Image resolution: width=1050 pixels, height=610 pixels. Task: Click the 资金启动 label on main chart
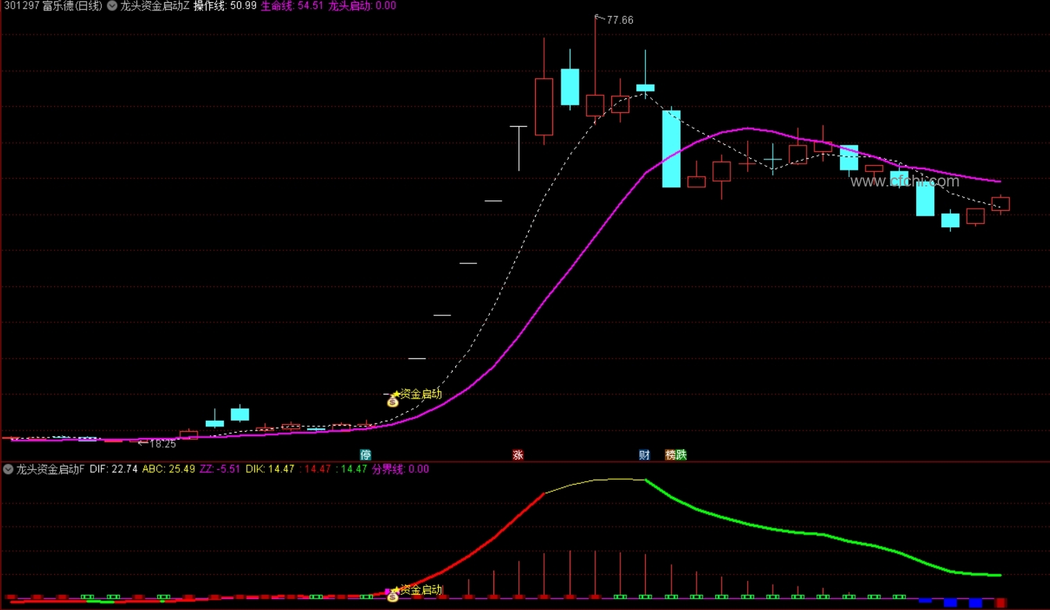coord(421,394)
